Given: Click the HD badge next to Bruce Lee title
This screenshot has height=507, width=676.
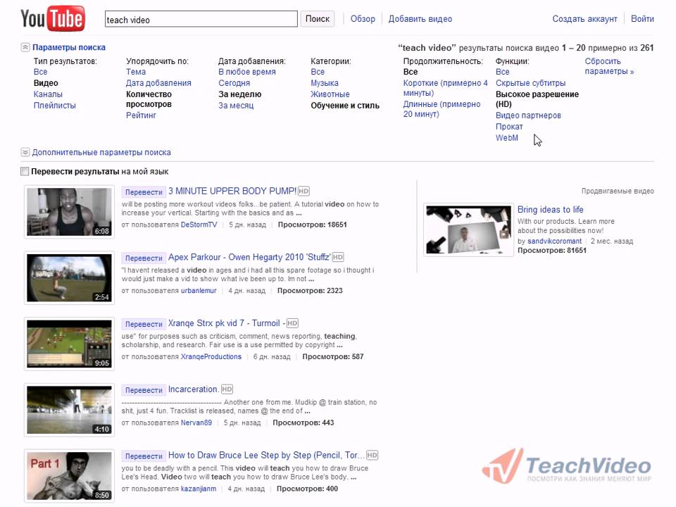Looking at the screenshot, I should click(x=372, y=455).
